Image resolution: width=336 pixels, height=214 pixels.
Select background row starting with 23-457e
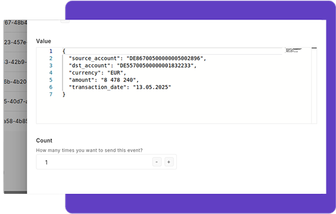pyautogui.click(x=15, y=42)
